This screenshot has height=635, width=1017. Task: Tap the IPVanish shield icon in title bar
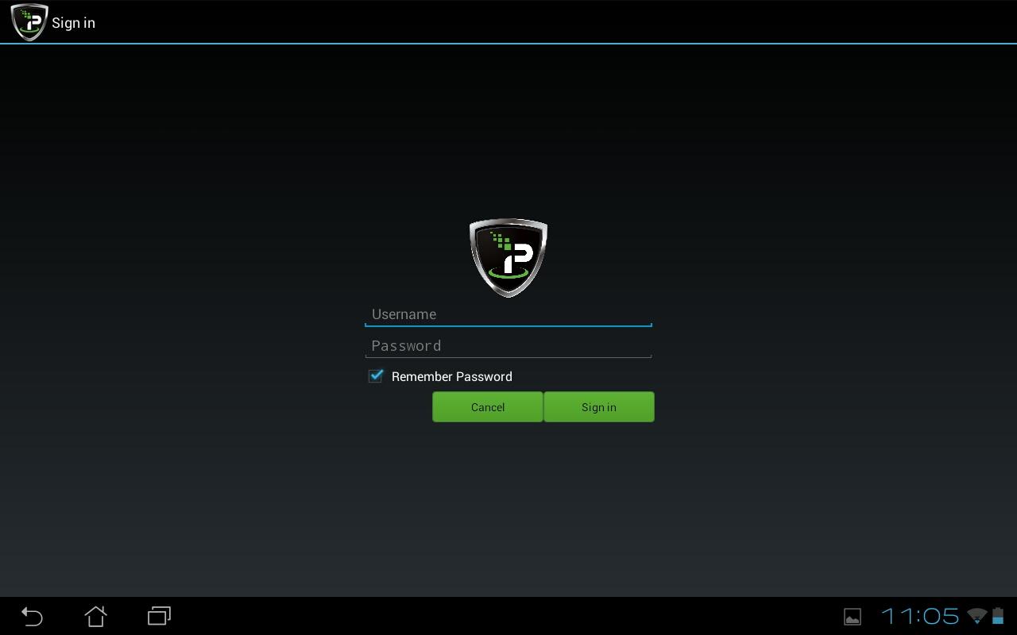29,22
